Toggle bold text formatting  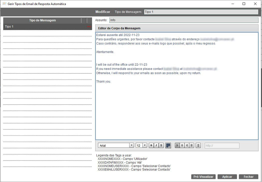coord(151,145)
